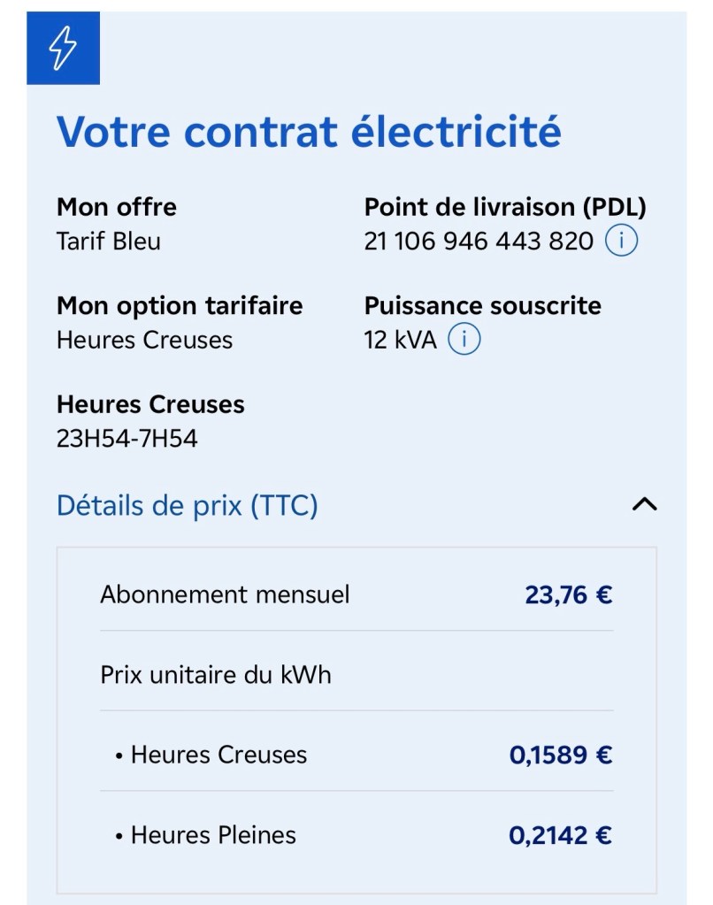Select the 23,76 € monthly subscription price
Viewport: 713px width, 905px height.
(x=569, y=595)
